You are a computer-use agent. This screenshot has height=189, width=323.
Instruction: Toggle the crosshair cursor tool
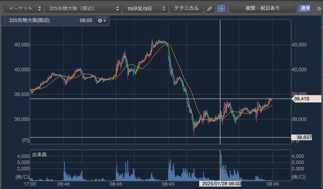click(x=221, y=8)
